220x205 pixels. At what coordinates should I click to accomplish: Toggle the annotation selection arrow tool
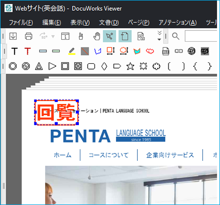[x=109, y=36]
